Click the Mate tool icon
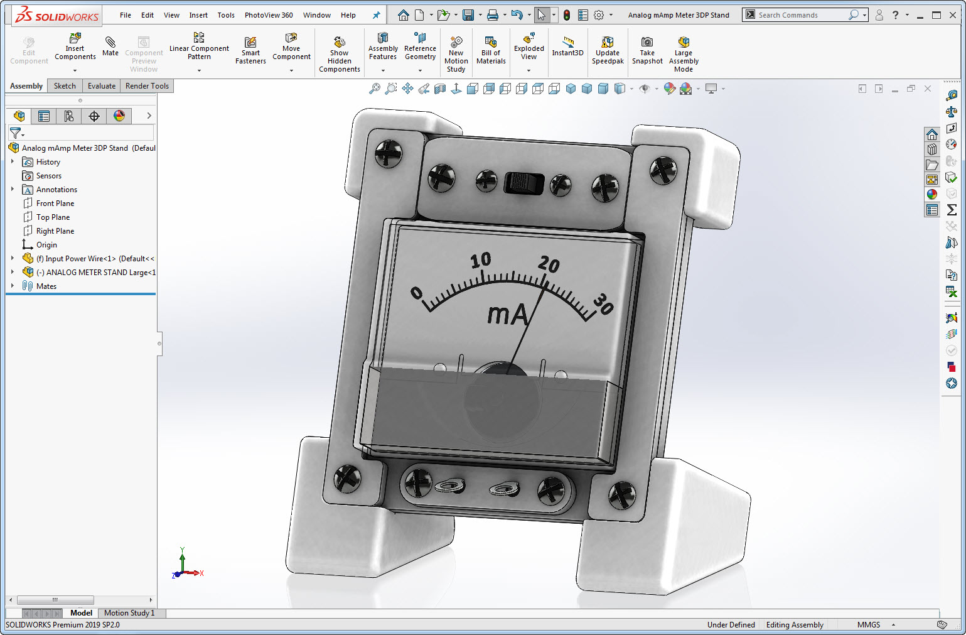The image size is (966, 635). (110, 43)
